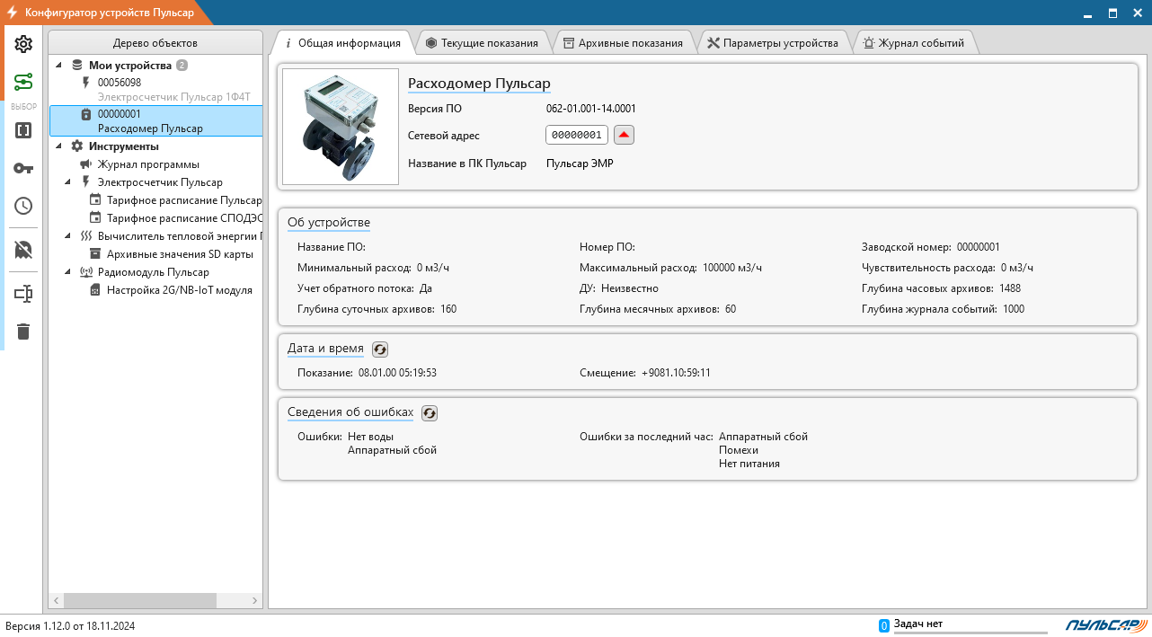
Task: Click the crossed-out image sidebar icon
Action: click(23, 250)
